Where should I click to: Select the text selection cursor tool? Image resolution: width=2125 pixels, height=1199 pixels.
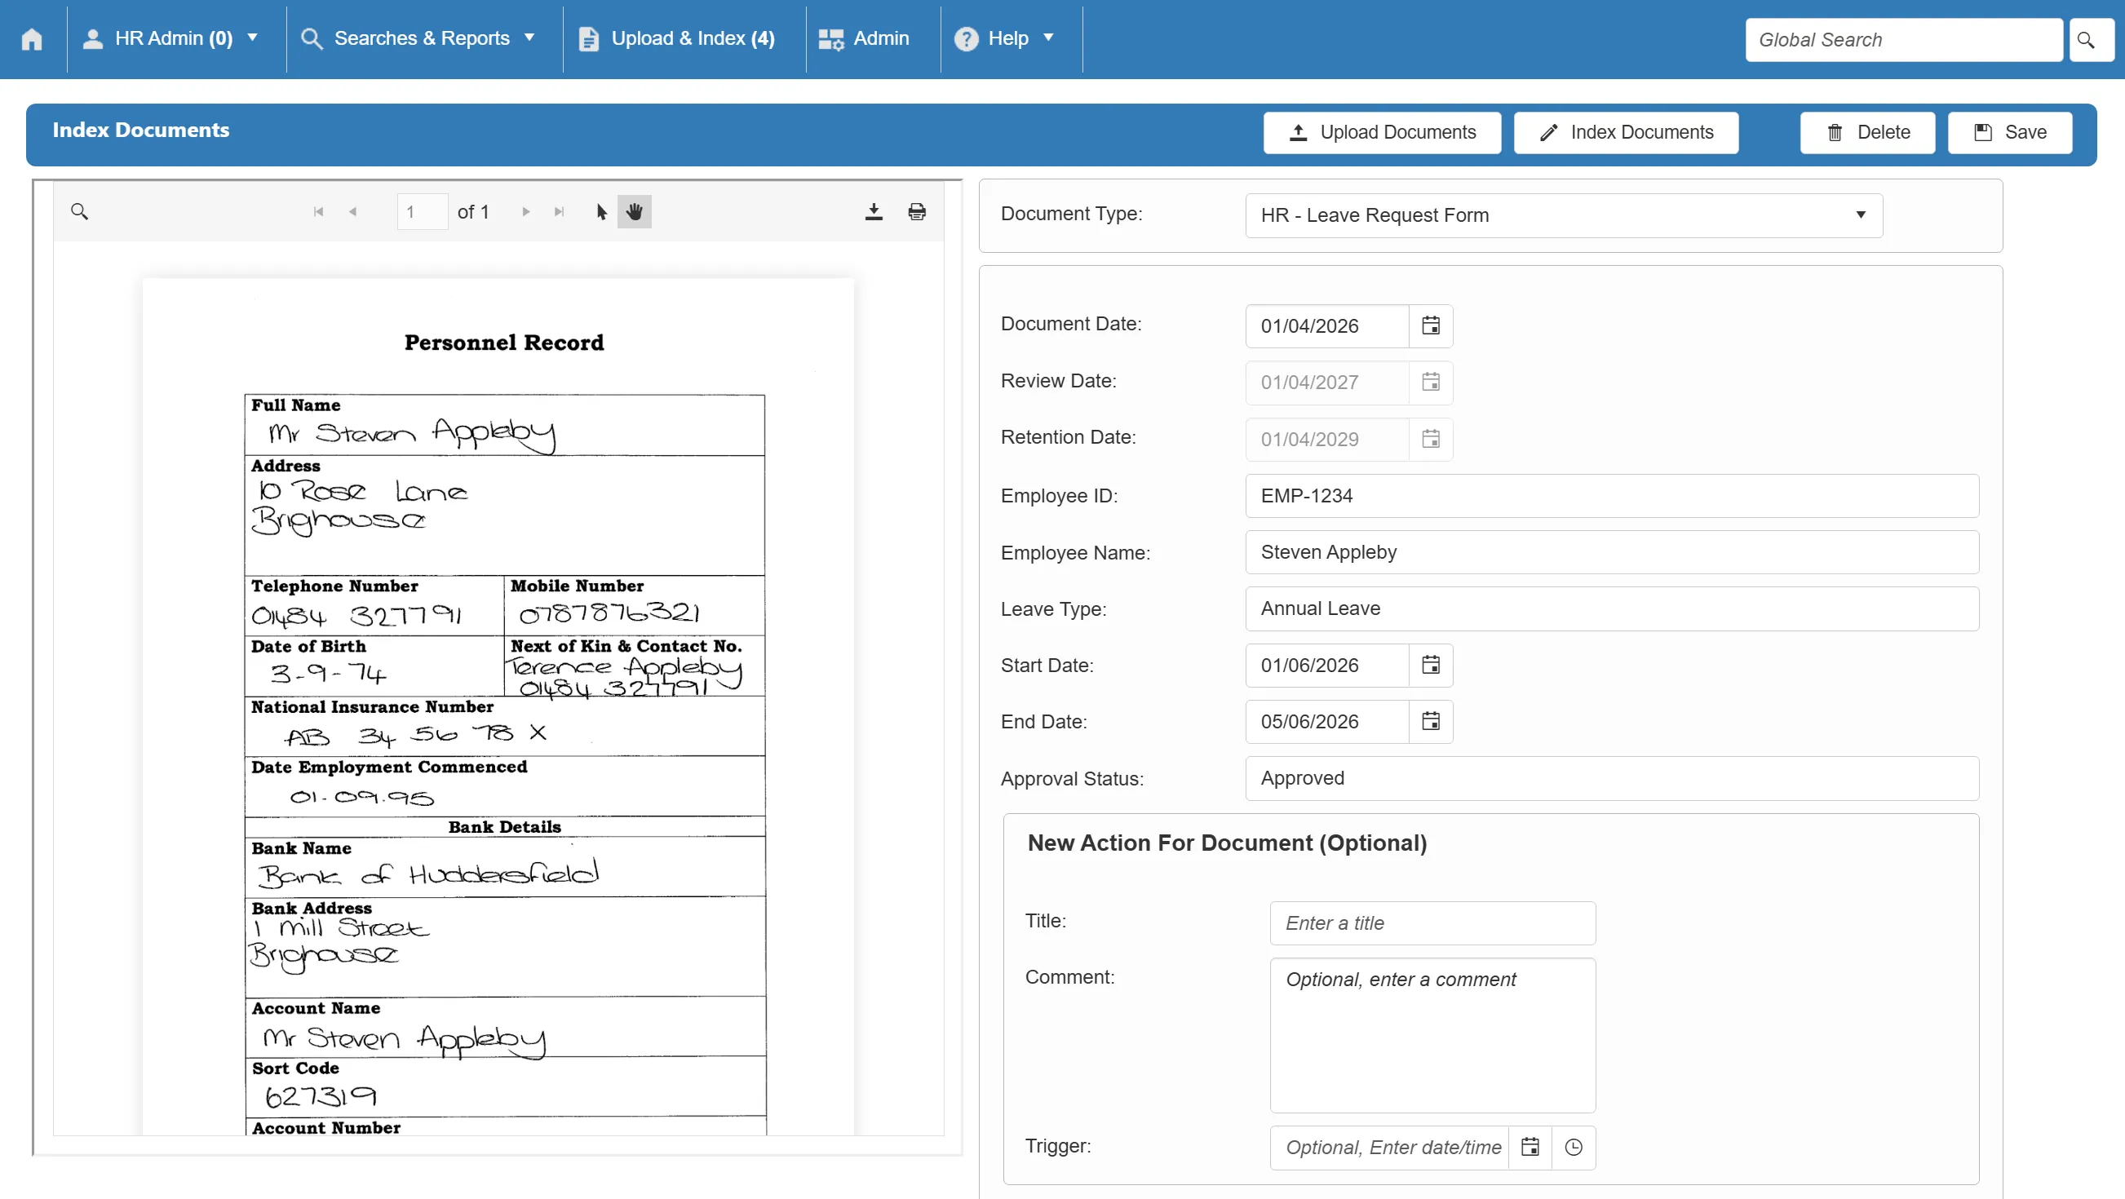pyautogui.click(x=601, y=212)
